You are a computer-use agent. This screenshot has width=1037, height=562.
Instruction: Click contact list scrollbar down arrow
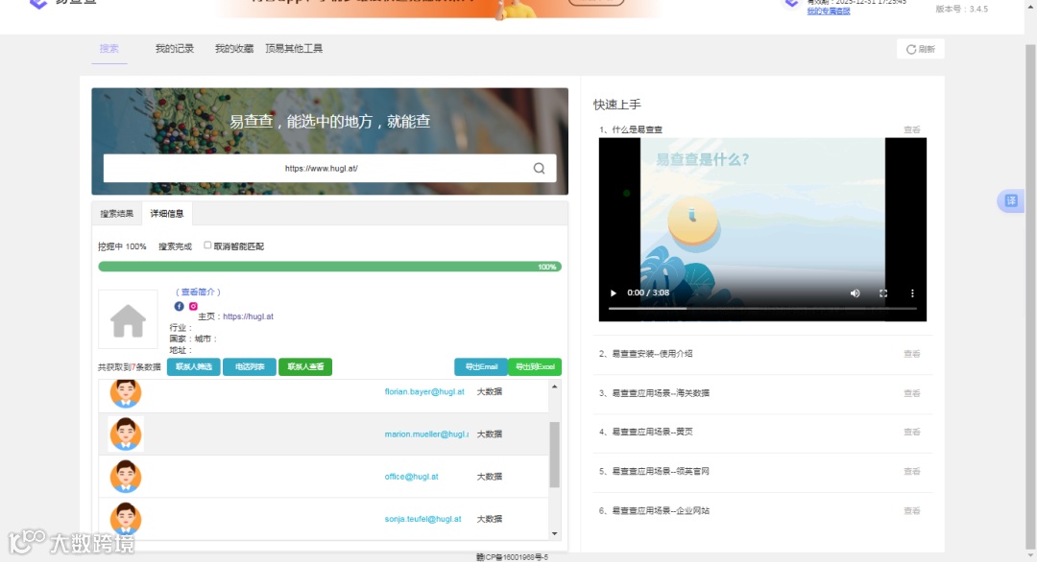point(554,533)
